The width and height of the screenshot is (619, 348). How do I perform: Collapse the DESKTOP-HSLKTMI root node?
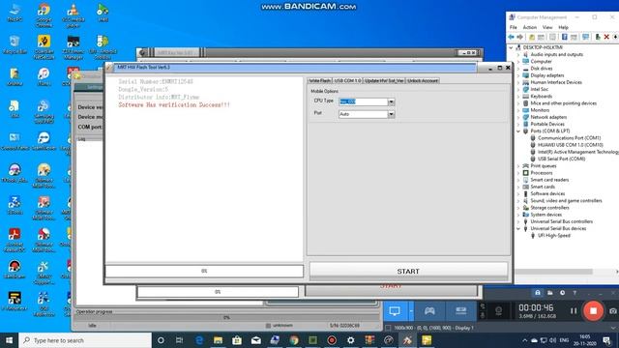(x=512, y=47)
